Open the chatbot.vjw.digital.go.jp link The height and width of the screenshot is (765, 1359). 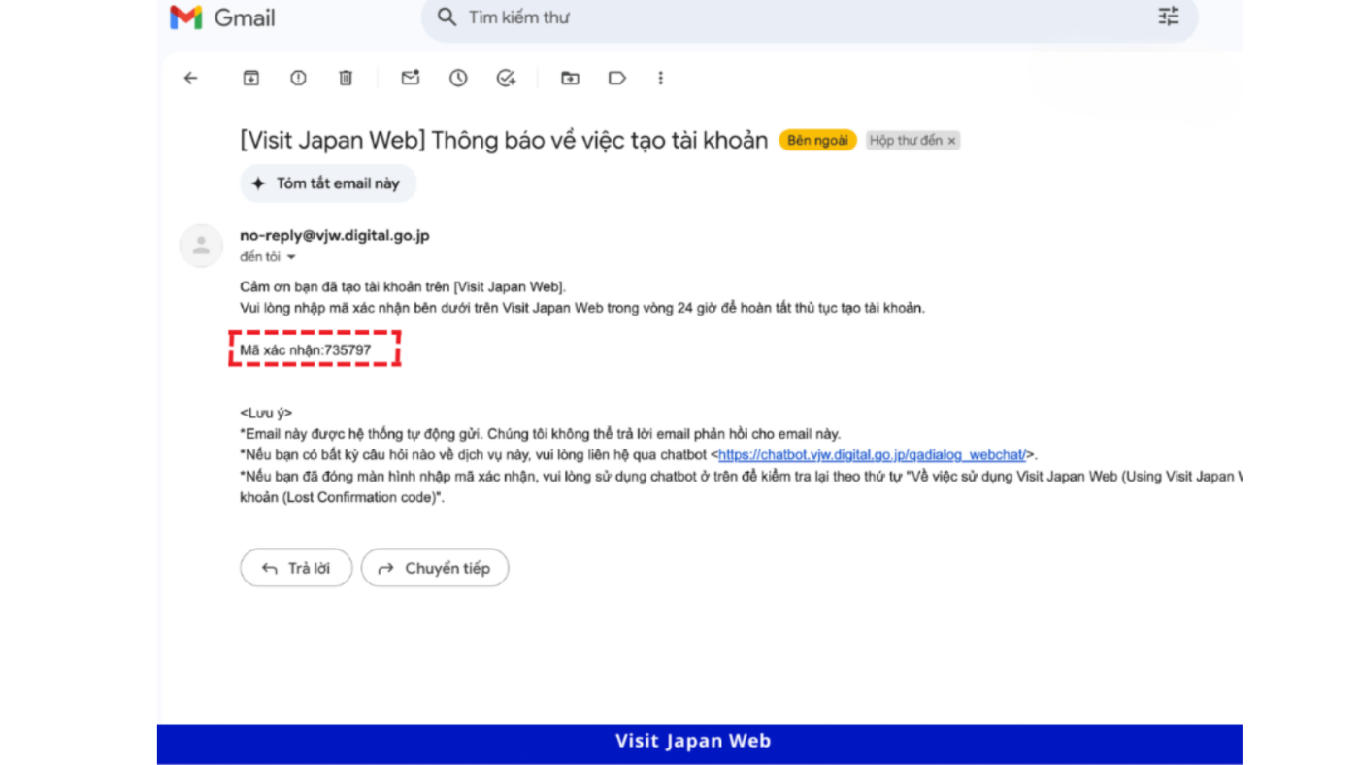click(872, 455)
